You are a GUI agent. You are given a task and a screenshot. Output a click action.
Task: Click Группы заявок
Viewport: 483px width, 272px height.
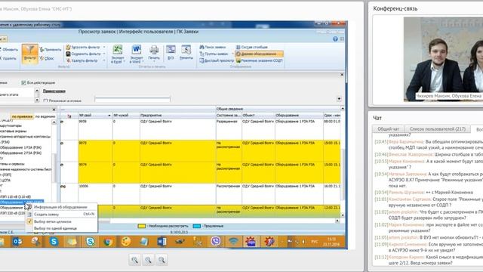click(x=214, y=54)
